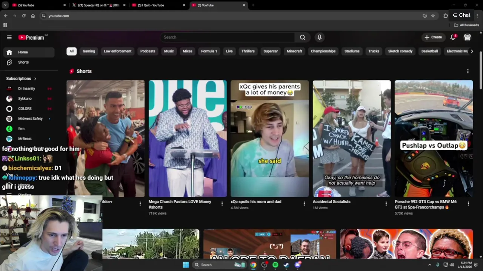Screen dimensions: 483x271
Task: Click the page vertical scrollbar
Action: 481,70
